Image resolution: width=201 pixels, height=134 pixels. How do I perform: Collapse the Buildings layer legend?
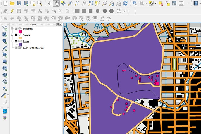[x=12, y=28]
